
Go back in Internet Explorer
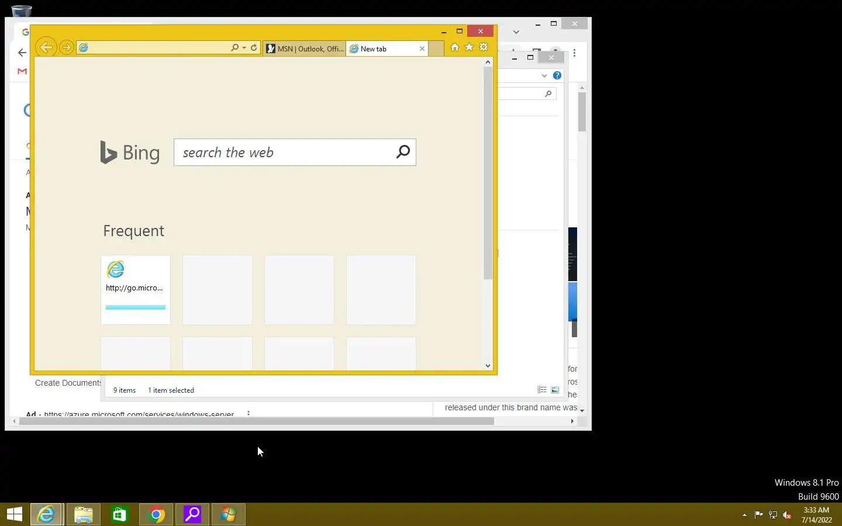(x=46, y=47)
